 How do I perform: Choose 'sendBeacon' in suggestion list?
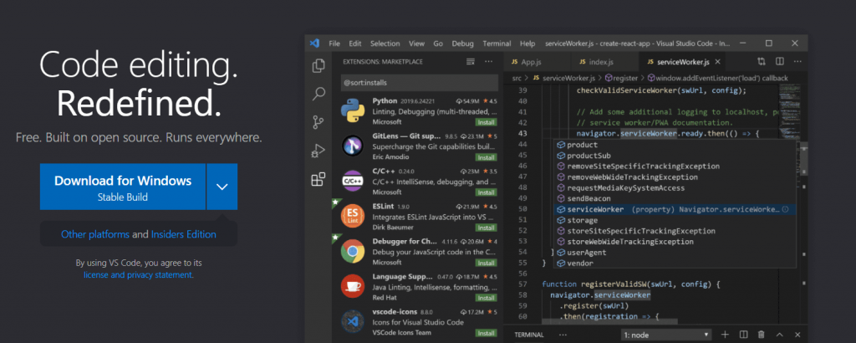tap(675, 199)
